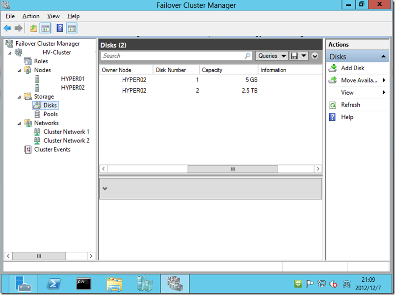Click Add Disk in Actions
The width and height of the screenshot is (395, 295).
pos(352,68)
